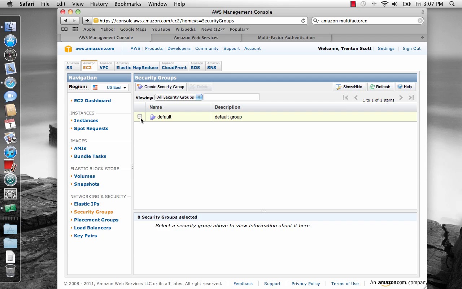The height and width of the screenshot is (289, 462).
Task: Open Spotlight search in menu bar
Action: click(452, 4)
